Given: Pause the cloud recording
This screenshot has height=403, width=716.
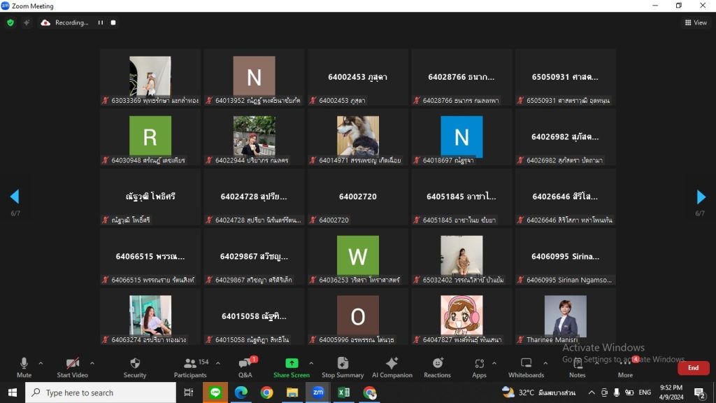Looking at the screenshot, I should (x=101, y=22).
